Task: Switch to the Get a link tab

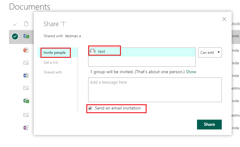Action: [x=51, y=62]
